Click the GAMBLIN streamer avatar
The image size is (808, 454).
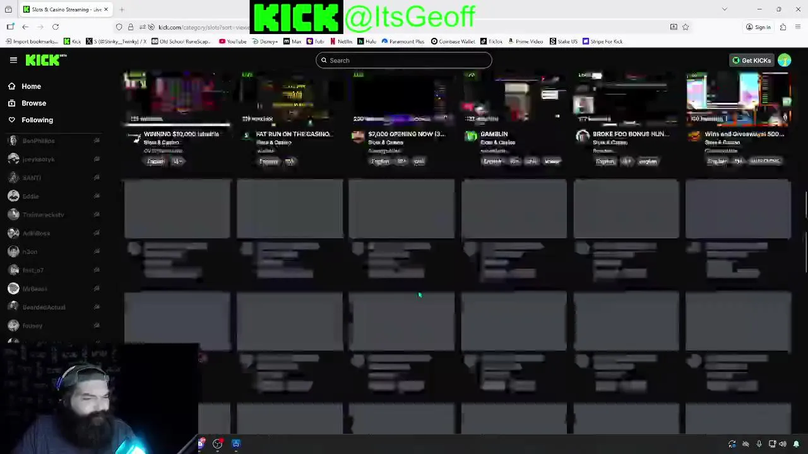(471, 136)
